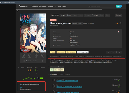Switch to the Кадры tab
Image resolution: width=129 pixels, height=93 pixels.
tap(75, 15)
